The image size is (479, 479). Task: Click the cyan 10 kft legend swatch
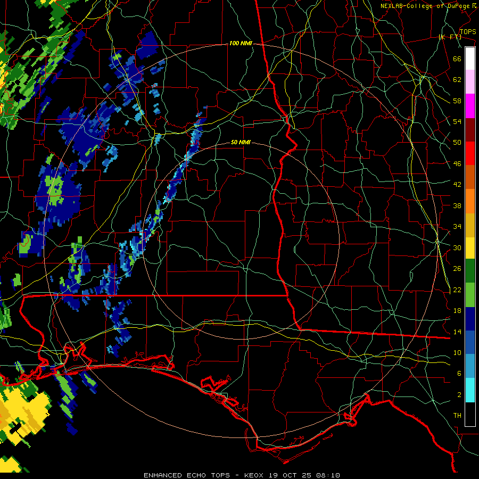(x=470, y=391)
